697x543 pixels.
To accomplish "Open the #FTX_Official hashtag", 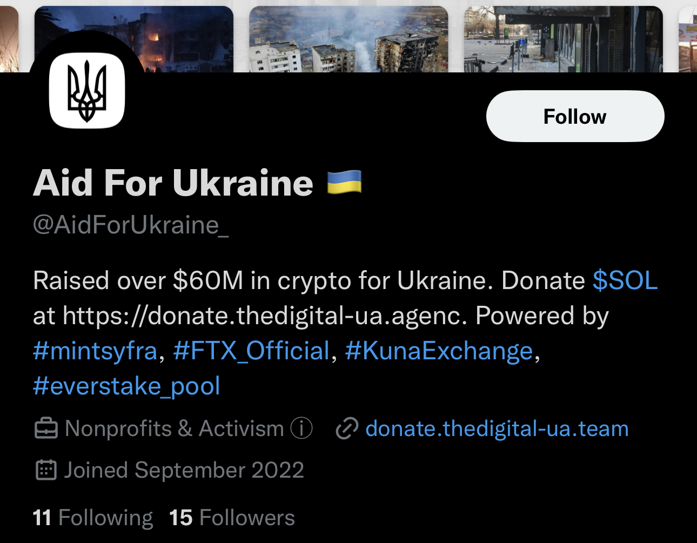I will (251, 351).
